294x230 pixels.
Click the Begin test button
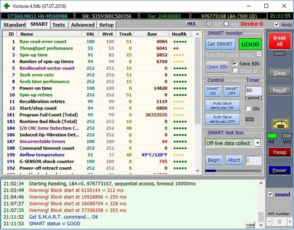[214, 160]
